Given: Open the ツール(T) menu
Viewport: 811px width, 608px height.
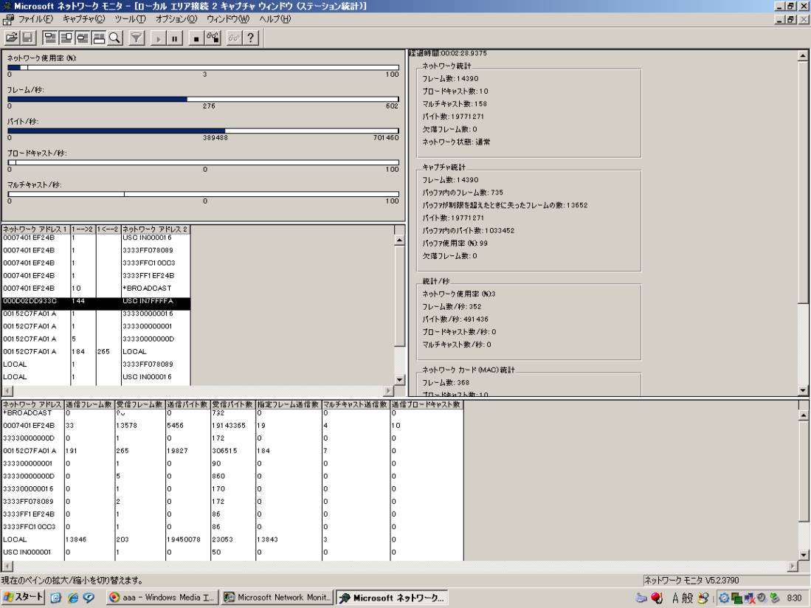Looking at the screenshot, I should (x=130, y=19).
